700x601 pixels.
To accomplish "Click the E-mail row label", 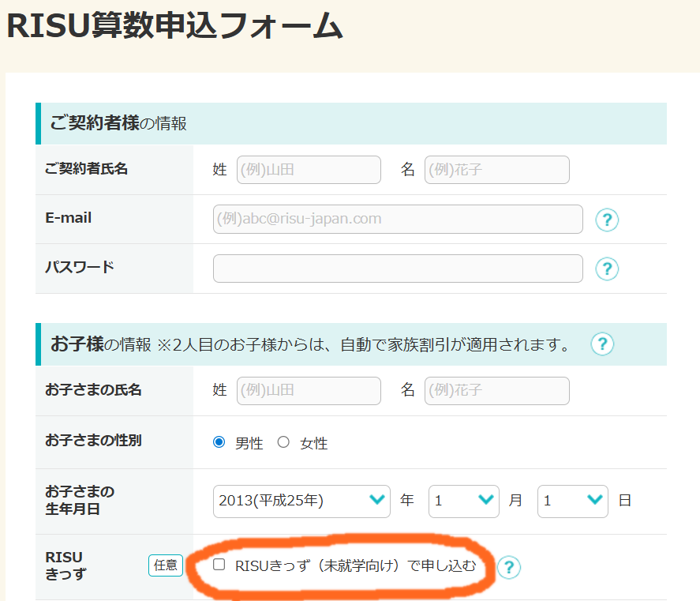I will (x=69, y=218).
